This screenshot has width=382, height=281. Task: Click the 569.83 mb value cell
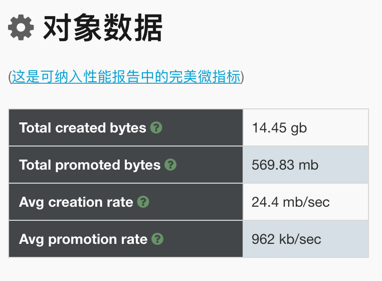pos(305,165)
